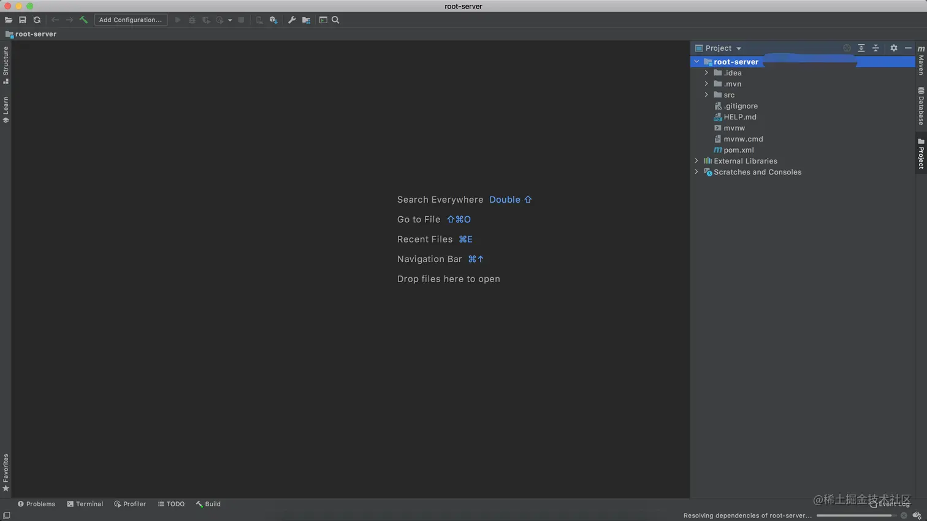Click the Forward navigation arrow
Viewport: 927px width, 521px height.
tap(69, 20)
